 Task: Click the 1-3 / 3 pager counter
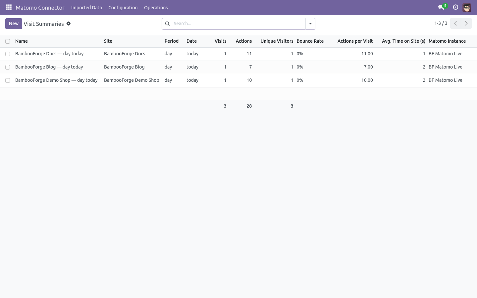441,23
